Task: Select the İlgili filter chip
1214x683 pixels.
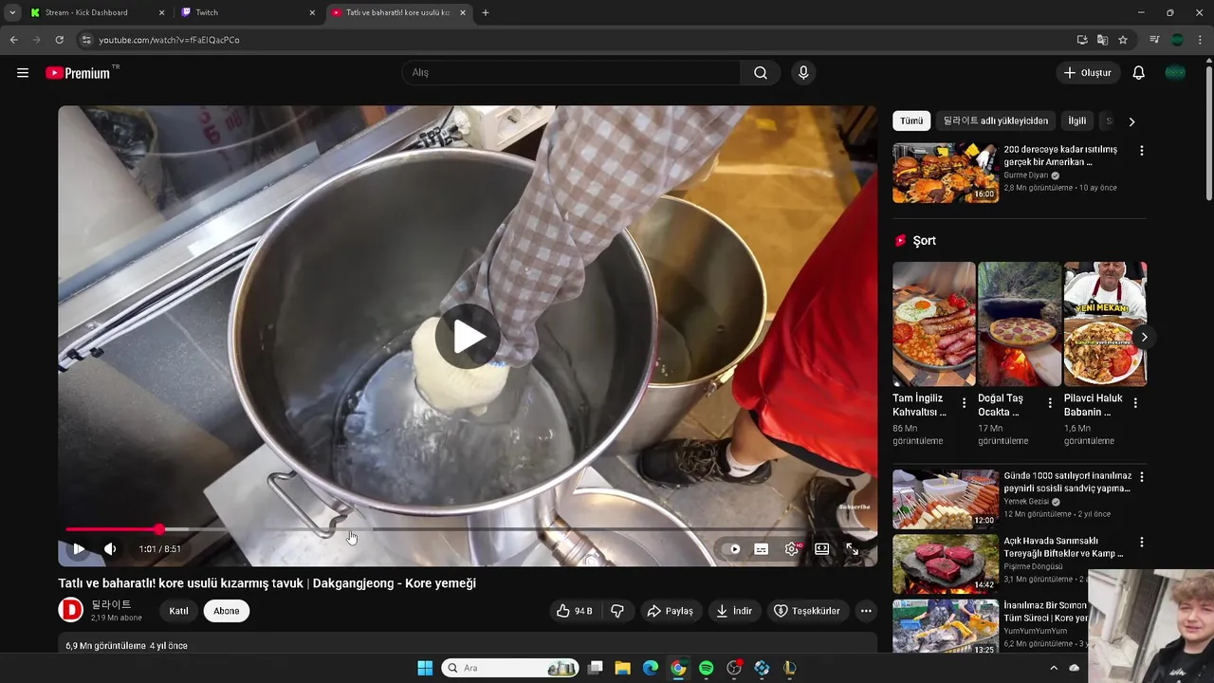Action: [x=1077, y=121]
